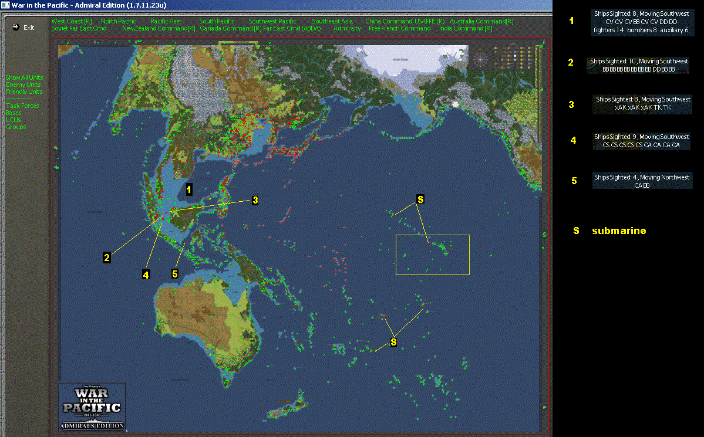Select Australia Command[R]
This screenshot has width=704, height=437.
(481, 21)
